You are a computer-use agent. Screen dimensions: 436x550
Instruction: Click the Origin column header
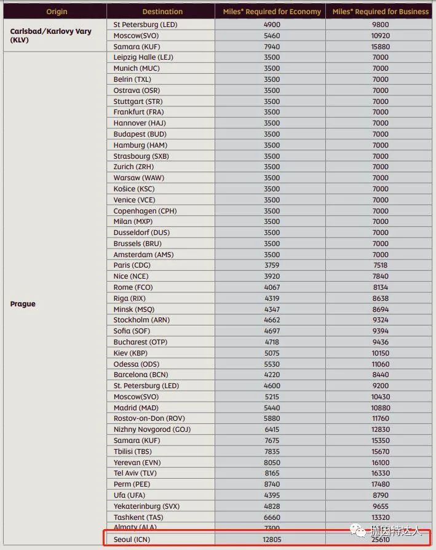tap(57, 12)
